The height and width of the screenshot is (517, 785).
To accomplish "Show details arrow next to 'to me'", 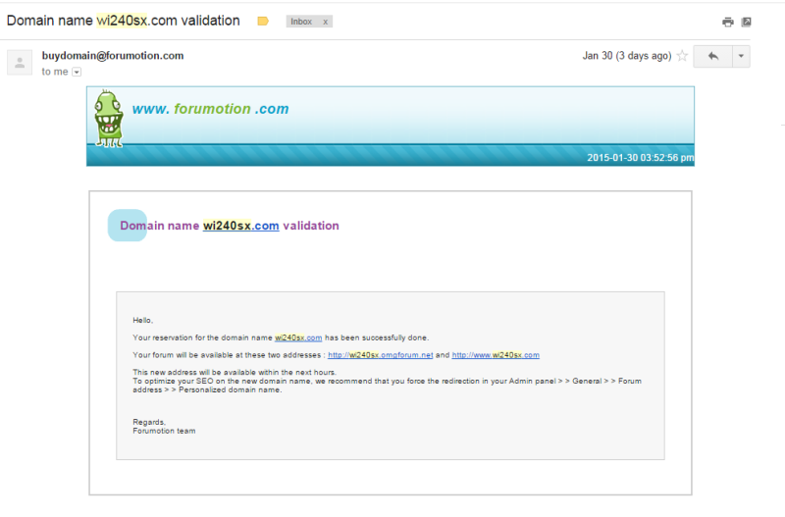I will point(77,72).
